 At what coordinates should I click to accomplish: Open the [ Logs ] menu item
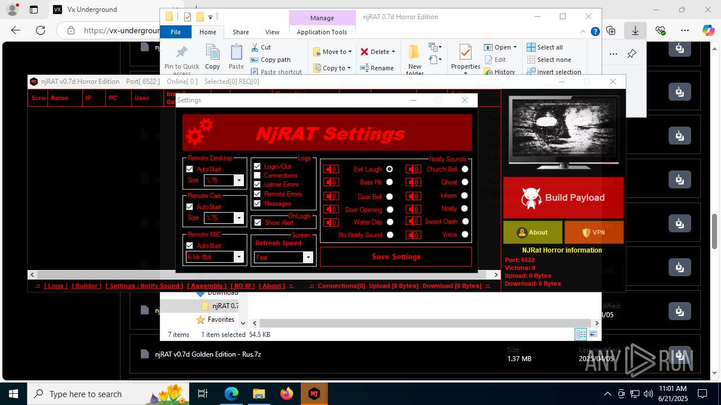click(x=56, y=286)
